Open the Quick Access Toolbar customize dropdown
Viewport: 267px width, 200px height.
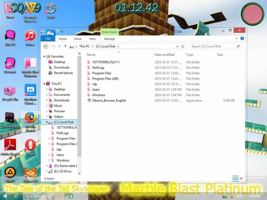[x=62, y=32]
